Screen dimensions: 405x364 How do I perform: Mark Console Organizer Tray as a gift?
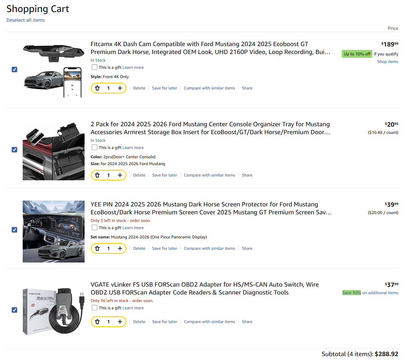[95, 147]
